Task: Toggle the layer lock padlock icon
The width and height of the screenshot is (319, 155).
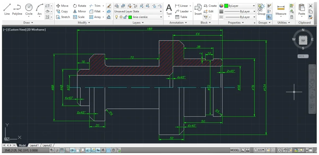Action: point(125,17)
